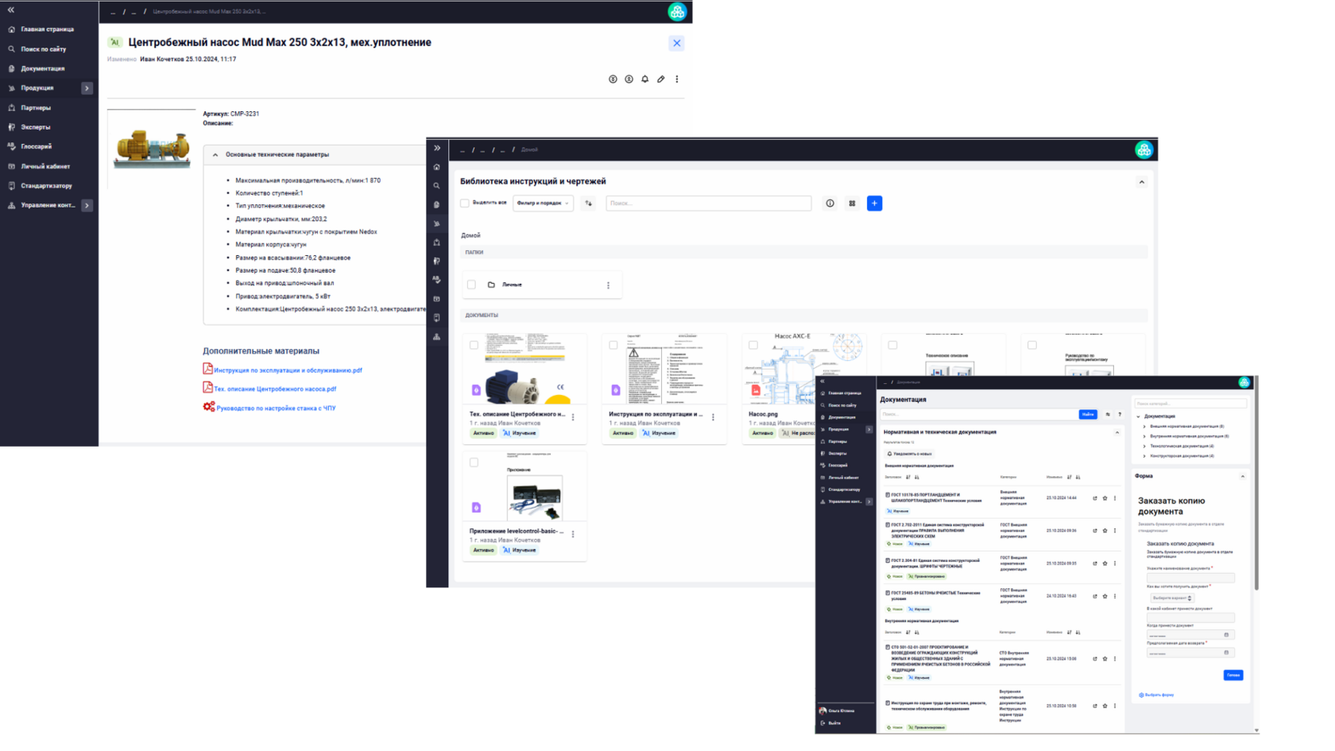The image size is (1335, 751).
Task: Collapse the sidebar in the pump product window
Action: (x=11, y=10)
